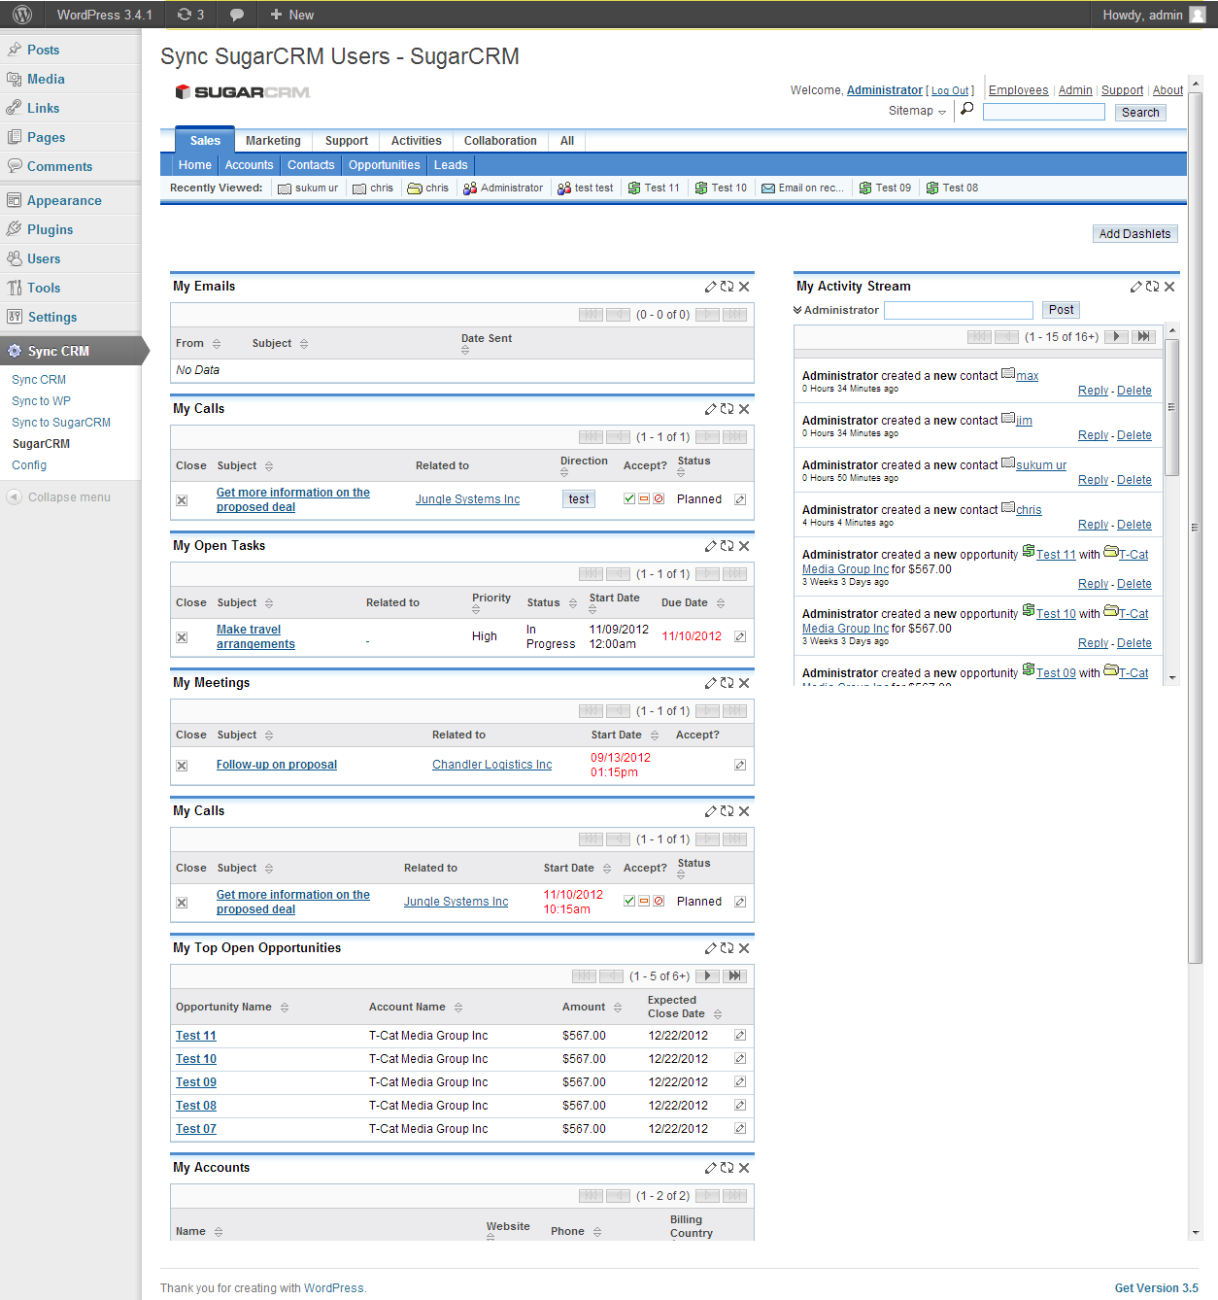Sort My Open Tasks by Priority
The image size is (1218, 1300).
[x=476, y=610]
